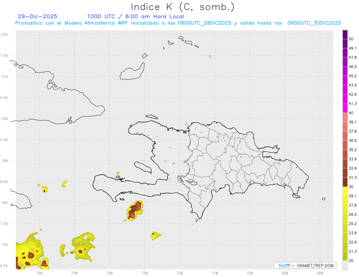
Task: Click the "20N" latitude label
Action: 5,119
